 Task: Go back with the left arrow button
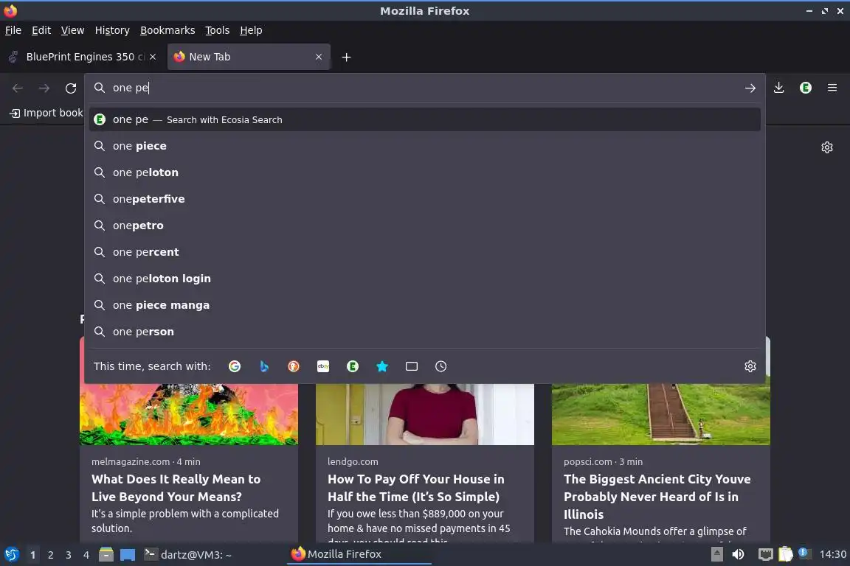pos(18,88)
